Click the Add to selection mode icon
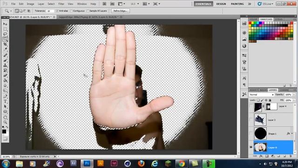298x168 pixels. [20, 11]
